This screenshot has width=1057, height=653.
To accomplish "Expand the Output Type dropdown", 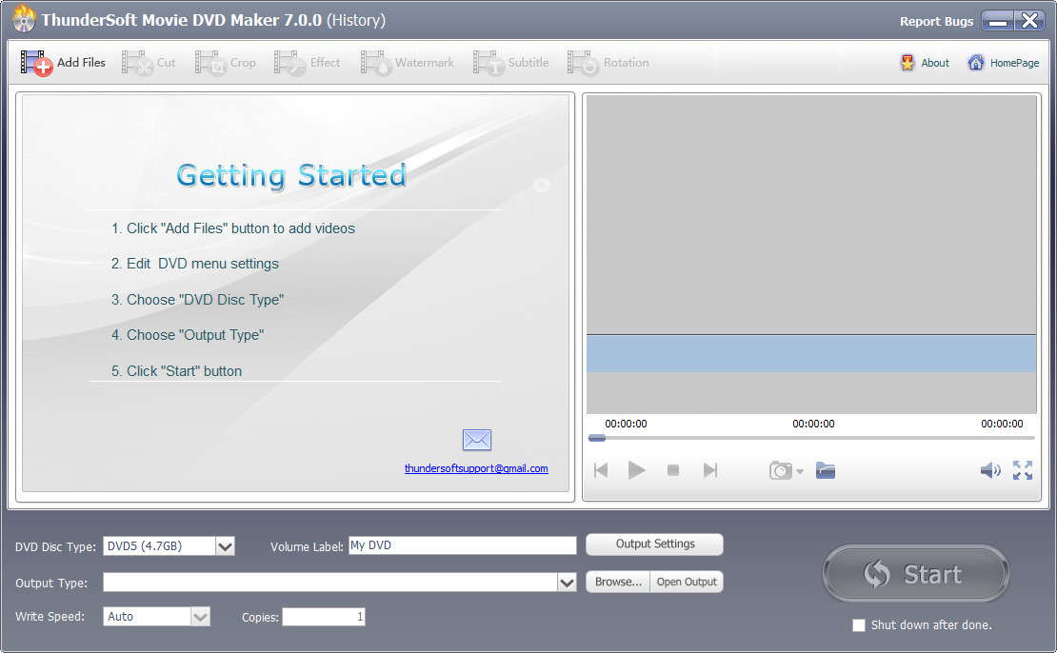I will click(567, 583).
